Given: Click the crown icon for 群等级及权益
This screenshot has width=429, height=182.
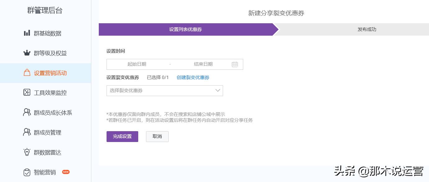Looking at the screenshot, I should coord(27,53).
